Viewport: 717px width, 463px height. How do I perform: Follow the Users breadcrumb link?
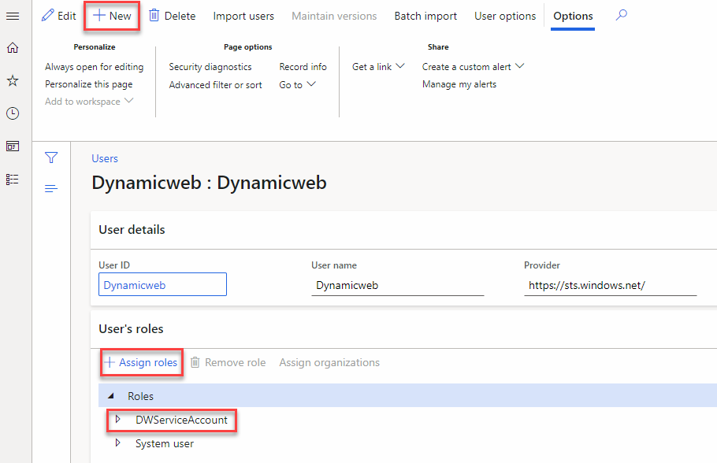(x=105, y=158)
